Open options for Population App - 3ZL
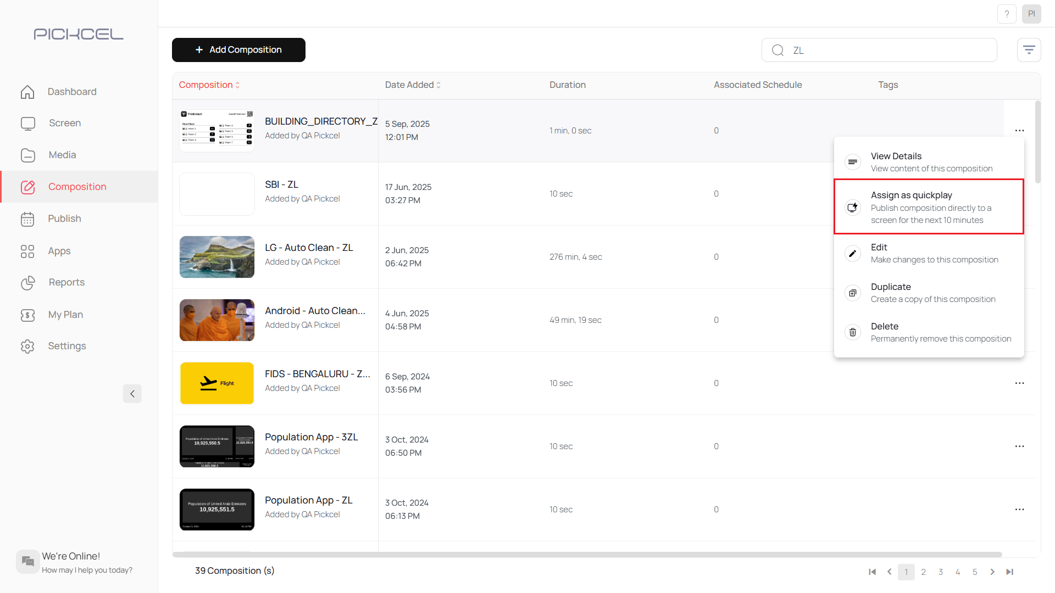The image size is (1055, 593). (x=1019, y=446)
